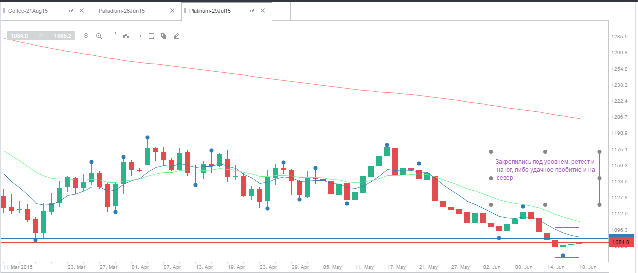Open the candlestick chart type selector
The height and width of the screenshot is (273, 638).
point(126,36)
